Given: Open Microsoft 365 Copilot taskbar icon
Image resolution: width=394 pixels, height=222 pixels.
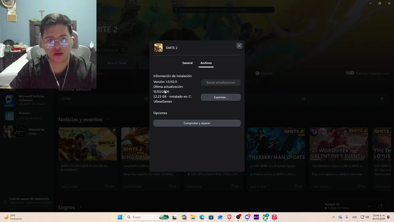Looking at the screenshot, I should point(184,217).
